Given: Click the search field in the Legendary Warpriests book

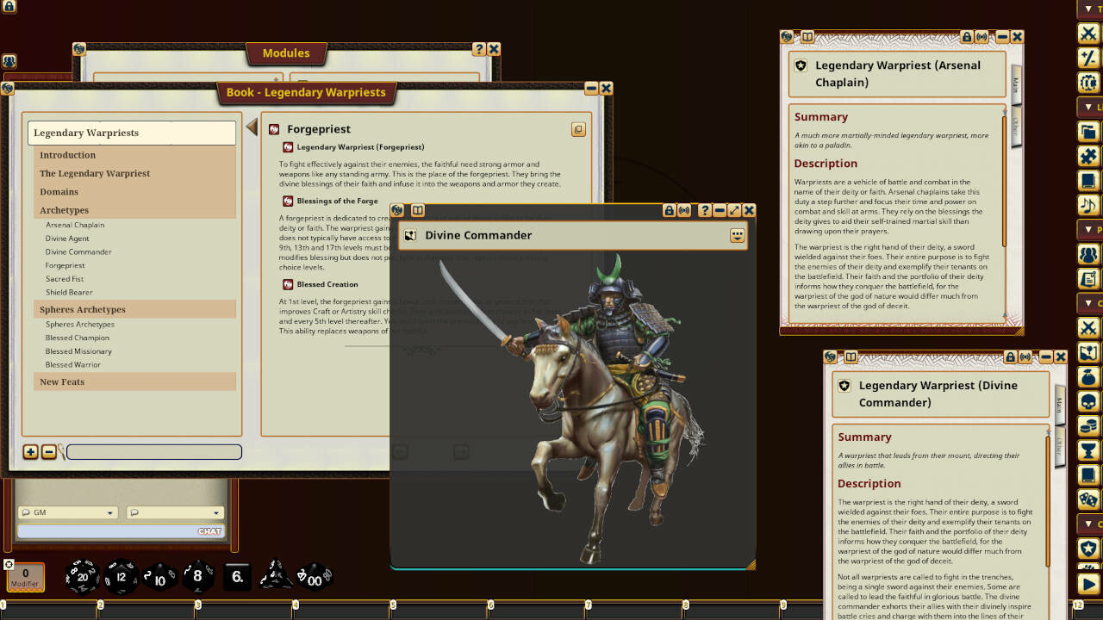Looking at the screenshot, I should (x=153, y=452).
